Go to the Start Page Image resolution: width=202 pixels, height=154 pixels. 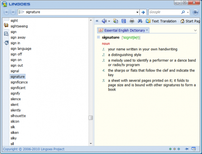pyautogui.click(x=190, y=21)
